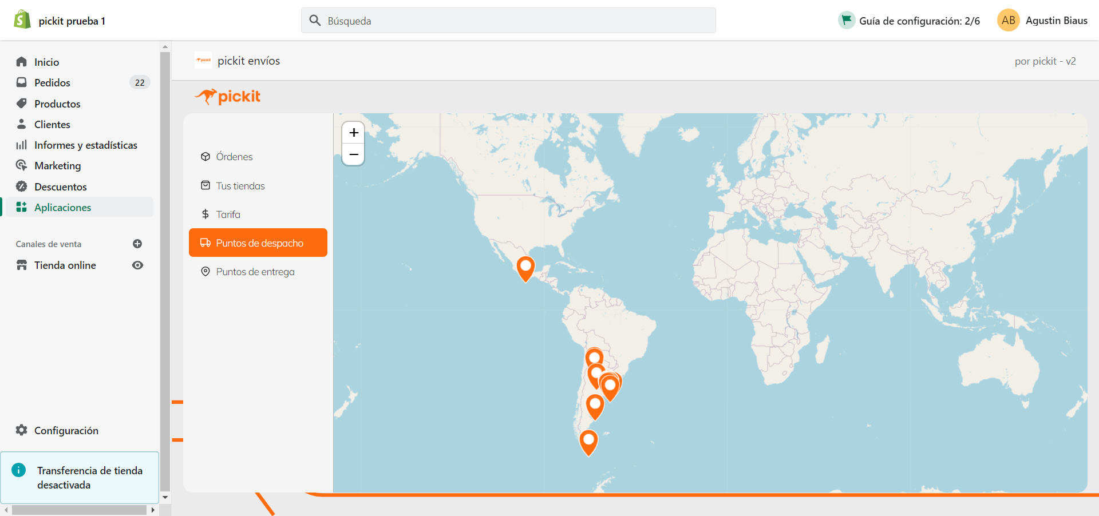View online store with eye icon
This screenshot has height=516, width=1099.
tap(137, 265)
